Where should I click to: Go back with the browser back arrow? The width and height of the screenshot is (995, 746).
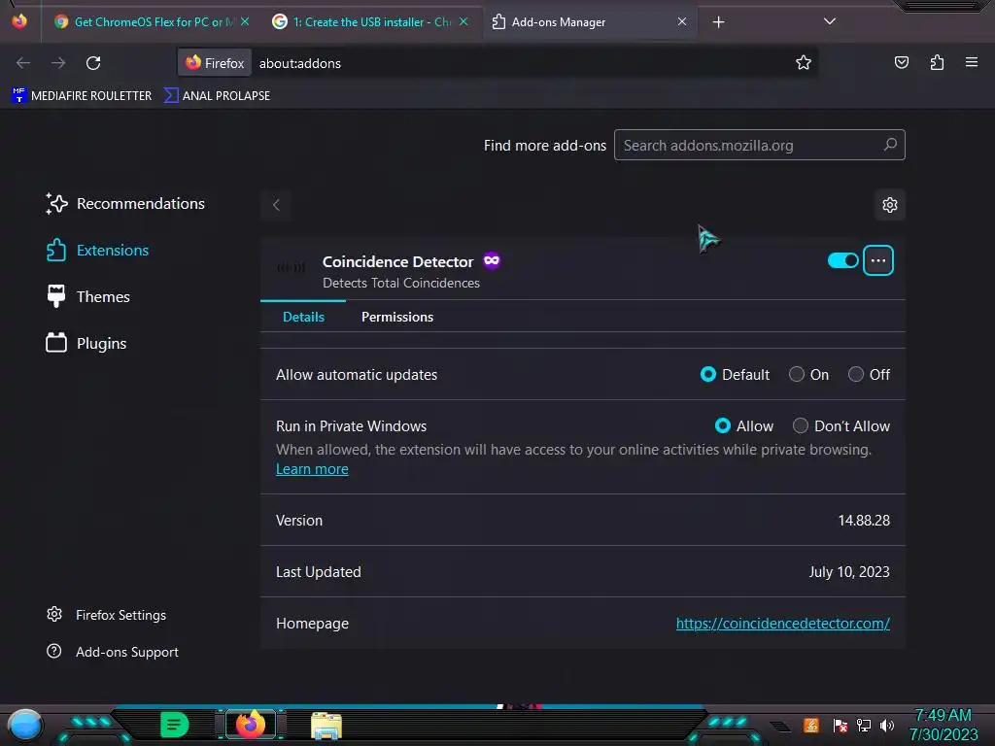click(x=23, y=63)
